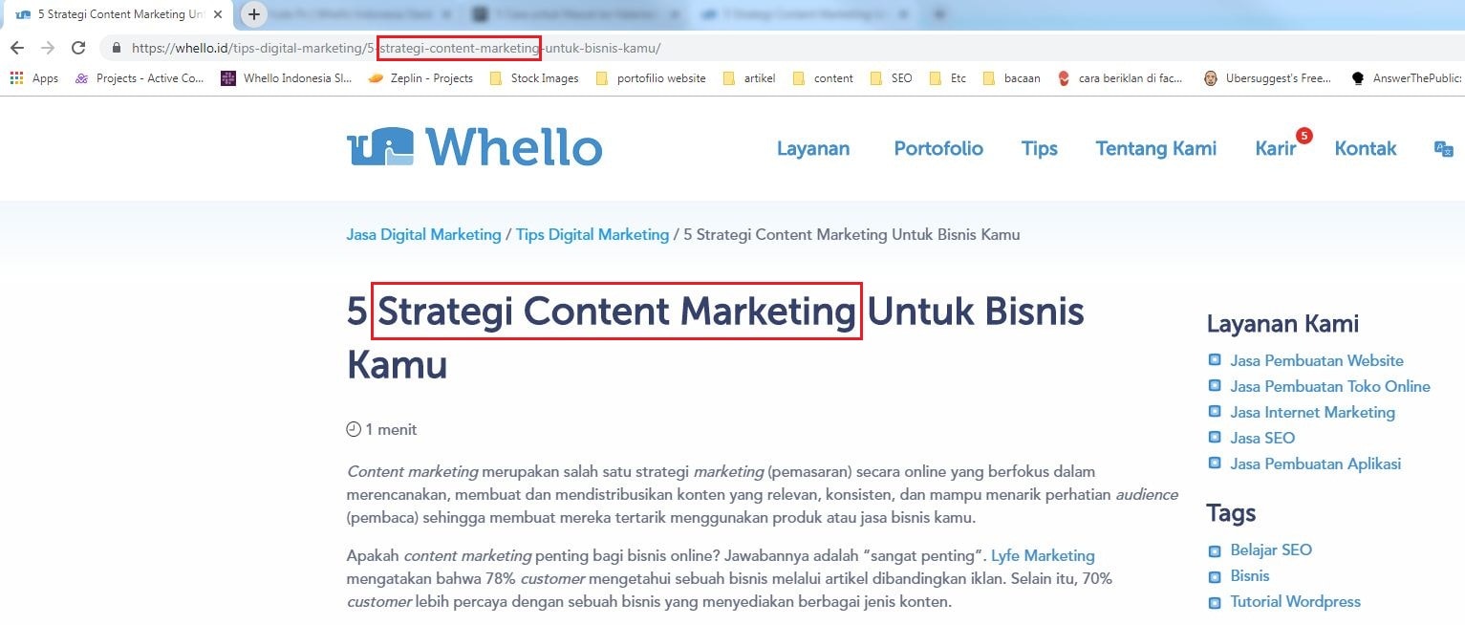Open the Karir menu with badge

coord(1275,148)
